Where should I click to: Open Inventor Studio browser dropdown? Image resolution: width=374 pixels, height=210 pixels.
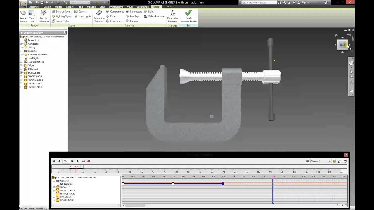[32, 33]
